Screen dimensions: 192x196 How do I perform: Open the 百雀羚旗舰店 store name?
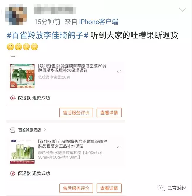[x=29, y=130]
